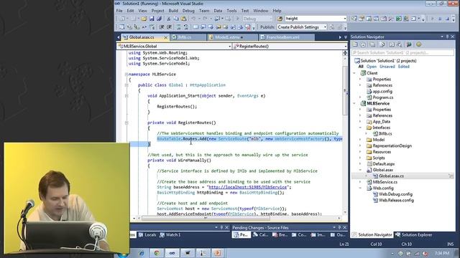The height and width of the screenshot is (258, 460).
Task: Expand the Model folder node
Action: pos(361,140)
